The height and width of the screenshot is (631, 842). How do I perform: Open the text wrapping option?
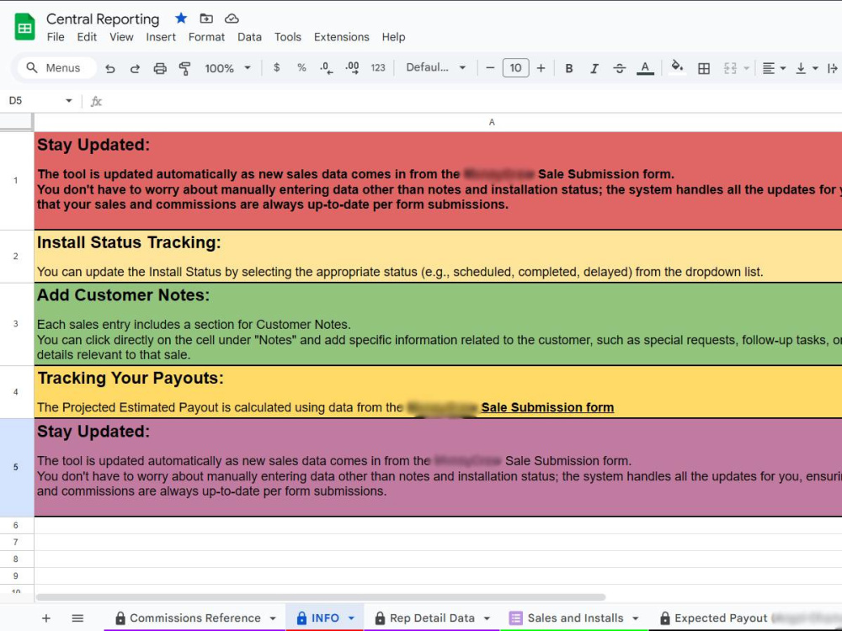[x=833, y=68]
